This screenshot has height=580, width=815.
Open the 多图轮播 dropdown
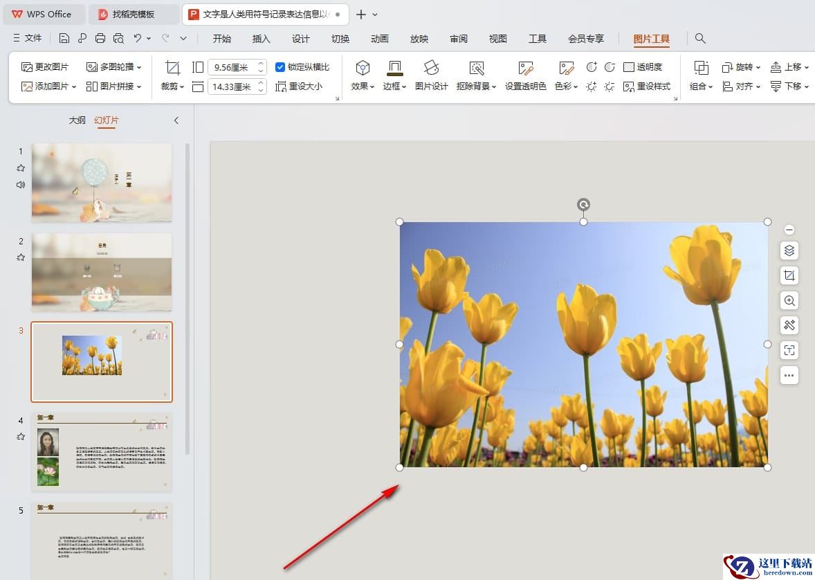(113, 66)
